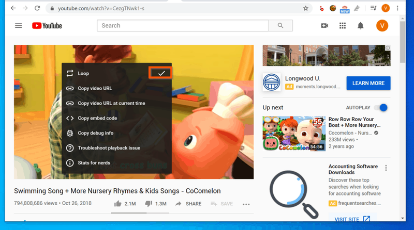Click the 794,808,686 views text
The height and width of the screenshot is (230, 414).
pyautogui.click(x=36, y=203)
